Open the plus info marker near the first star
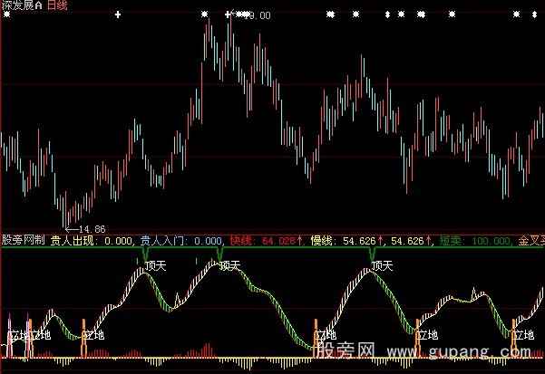 (118, 14)
